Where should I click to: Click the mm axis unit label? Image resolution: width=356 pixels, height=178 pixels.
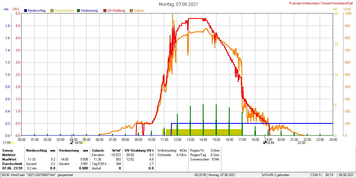point(6,9)
